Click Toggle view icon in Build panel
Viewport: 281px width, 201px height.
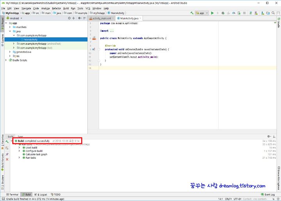[x=7, y=148]
